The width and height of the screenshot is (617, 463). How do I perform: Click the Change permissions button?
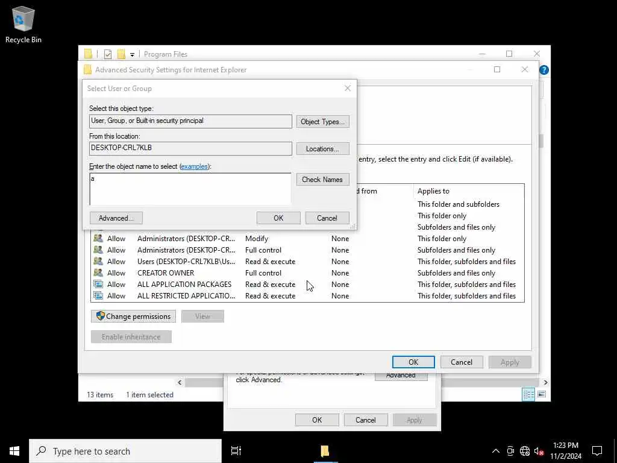click(x=133, y=316)
